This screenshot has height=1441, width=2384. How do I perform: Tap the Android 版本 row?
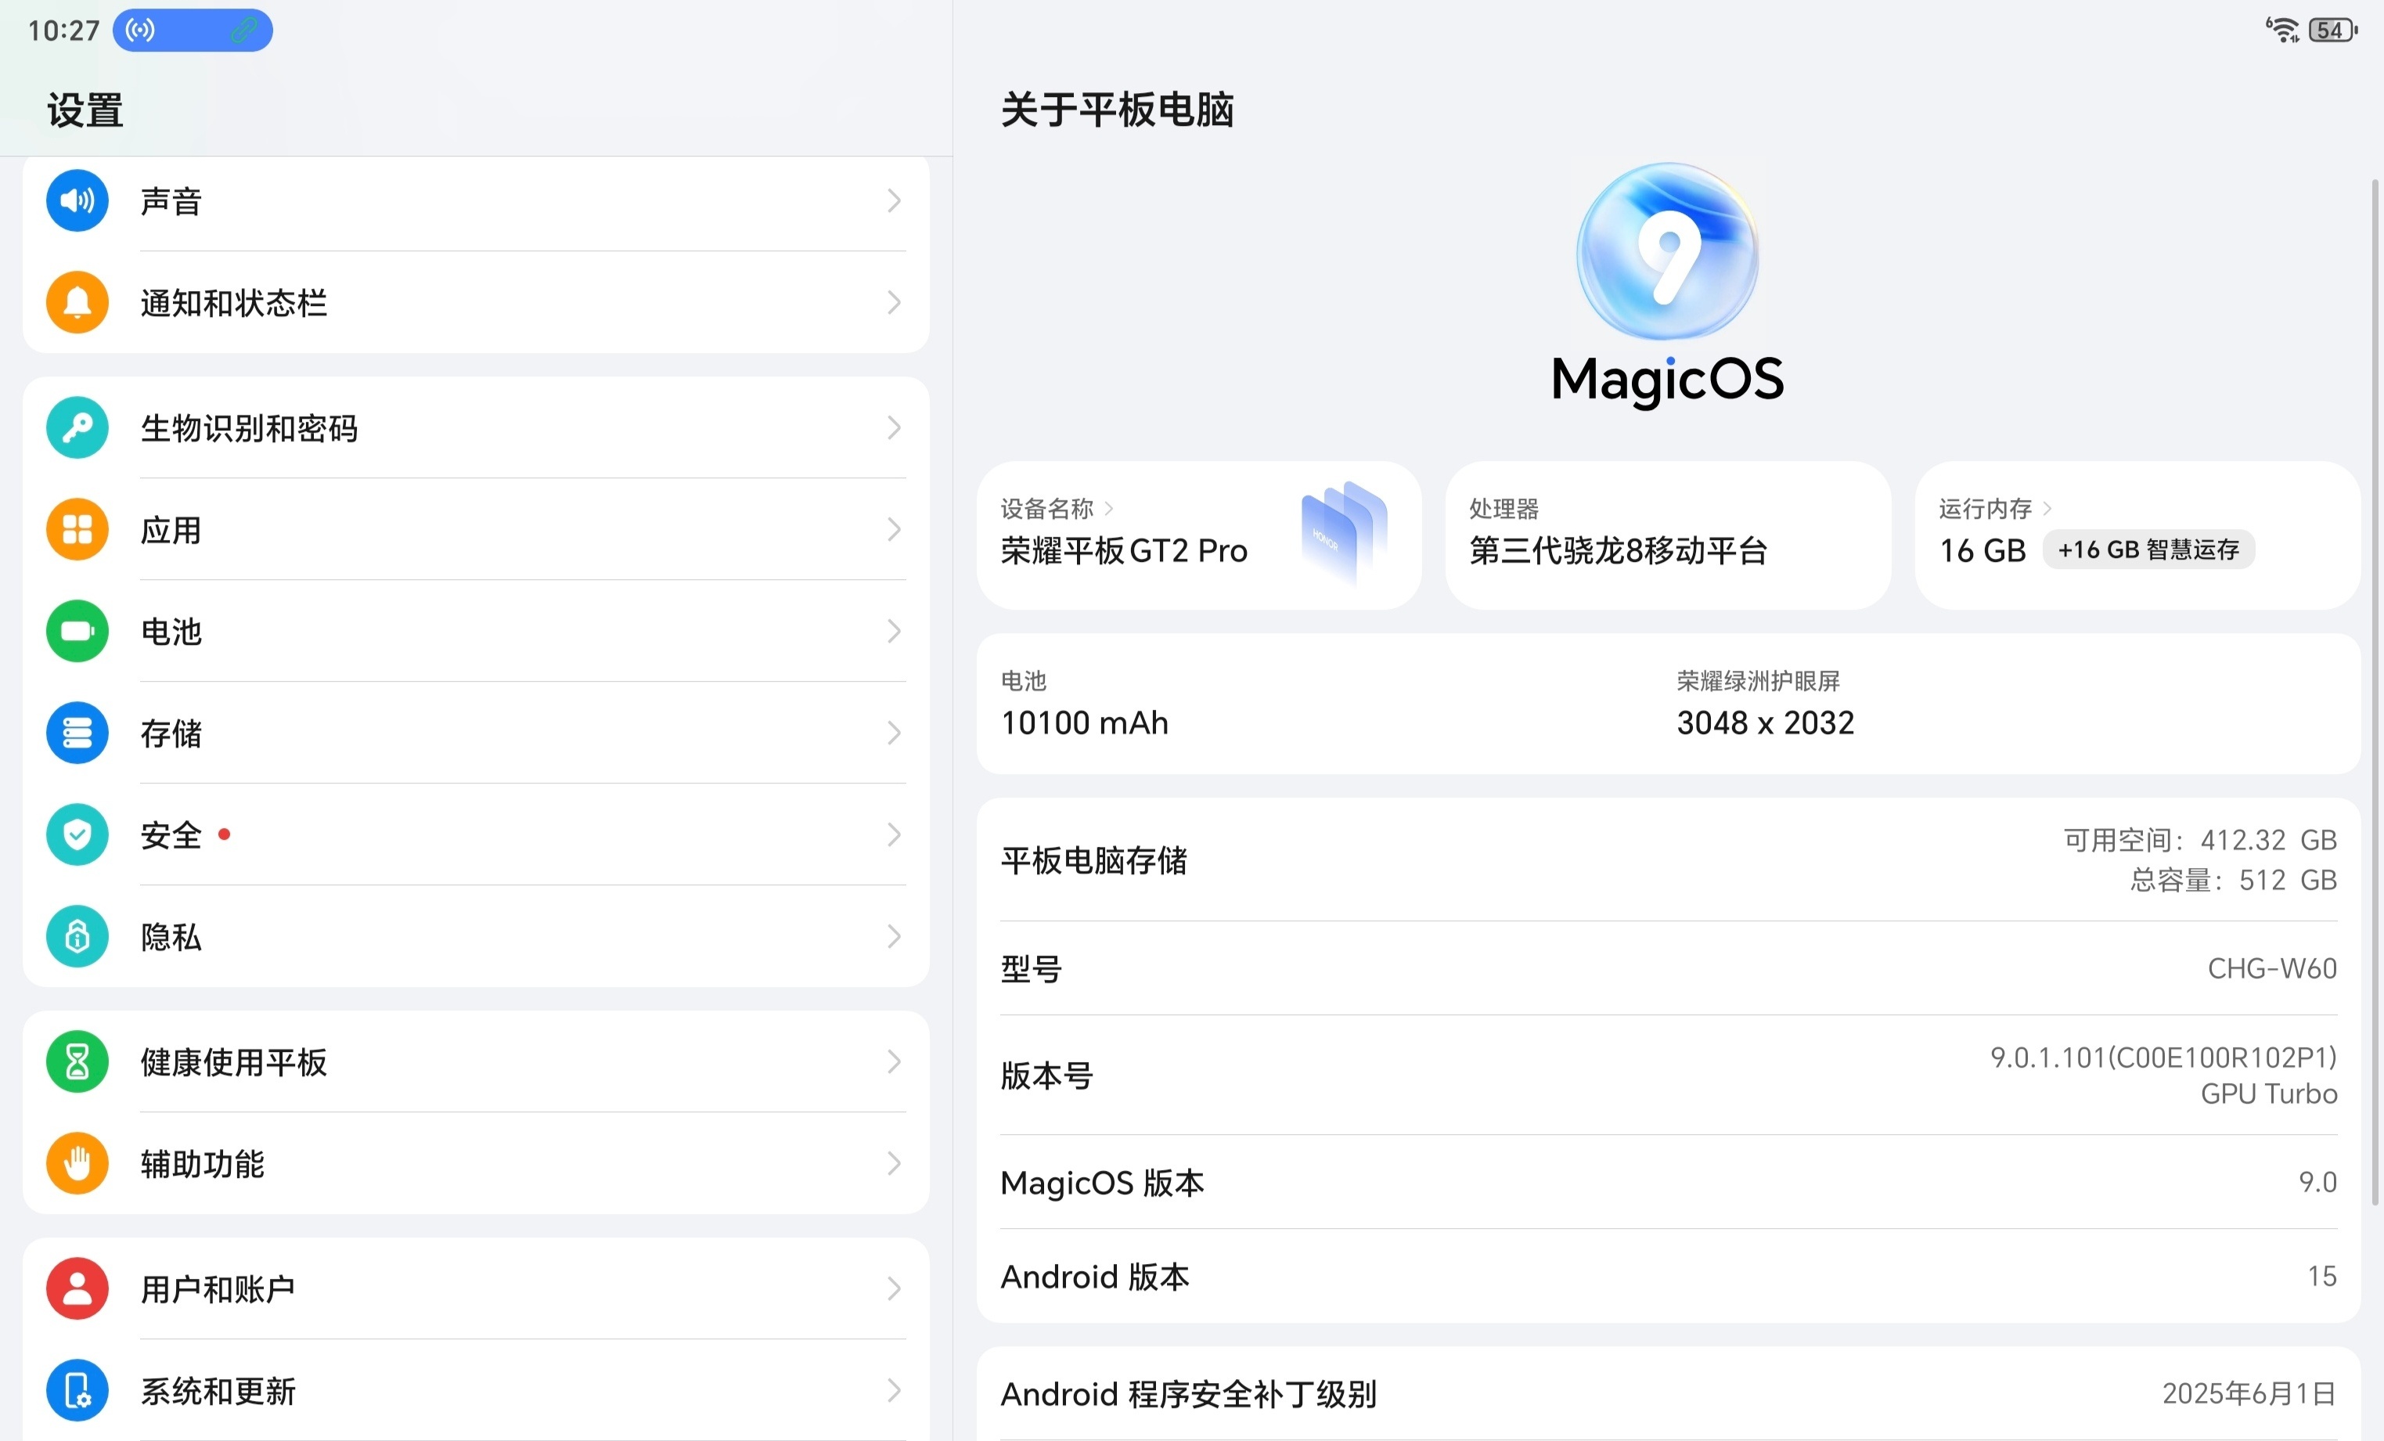point(1668,1277)
